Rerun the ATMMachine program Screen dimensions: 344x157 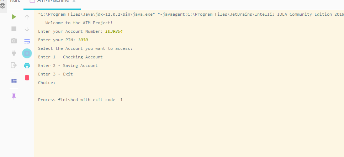click(x=14, y=17)
